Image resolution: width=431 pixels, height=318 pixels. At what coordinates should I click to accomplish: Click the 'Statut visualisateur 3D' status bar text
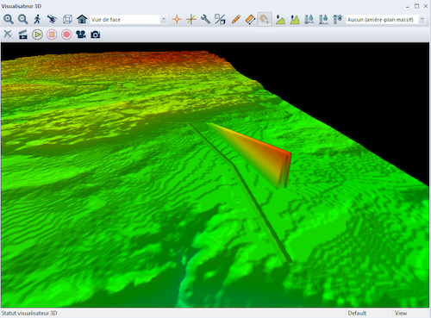coord(29,313)
